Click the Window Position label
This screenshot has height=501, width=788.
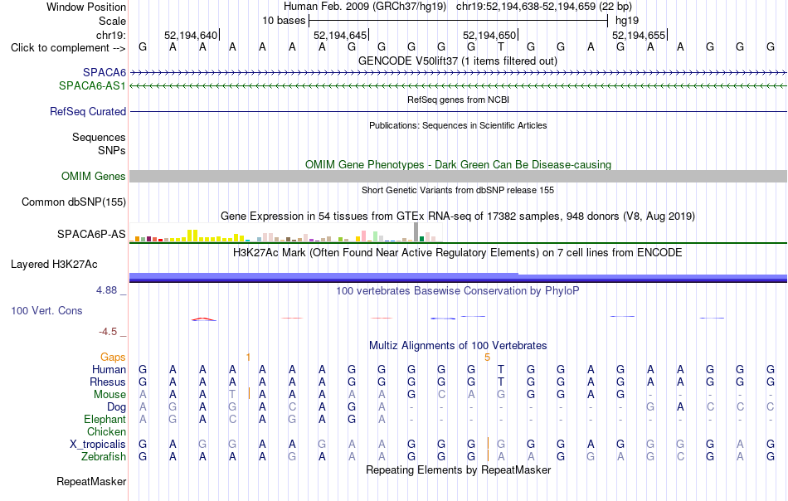pyautogui.click(x=86, y=7)
